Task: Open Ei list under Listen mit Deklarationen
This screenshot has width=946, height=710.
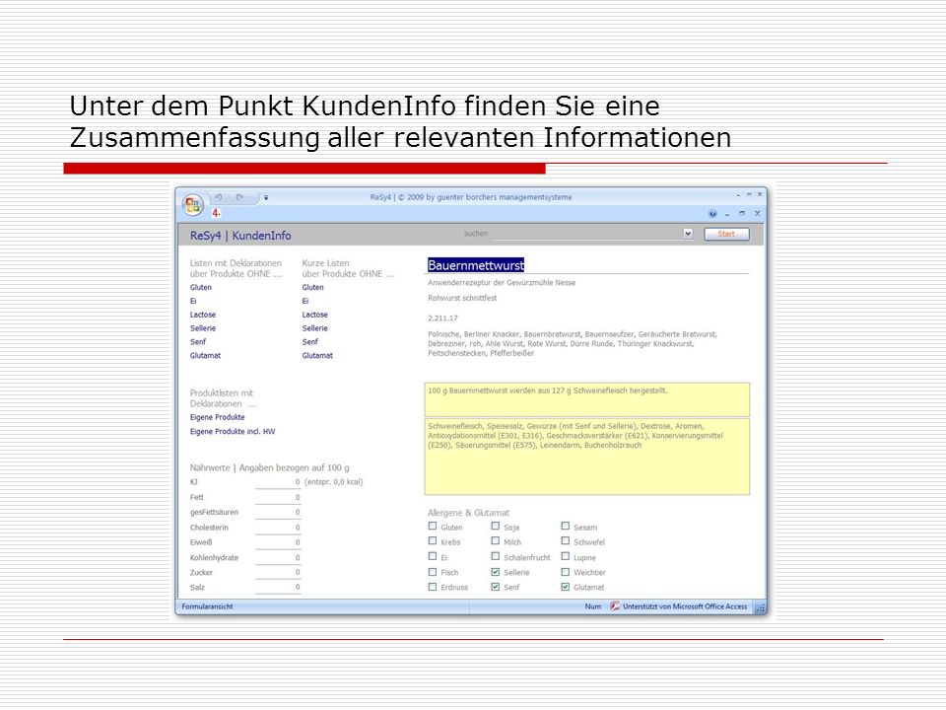Action: pyautogui.click(x=193, y=301)
